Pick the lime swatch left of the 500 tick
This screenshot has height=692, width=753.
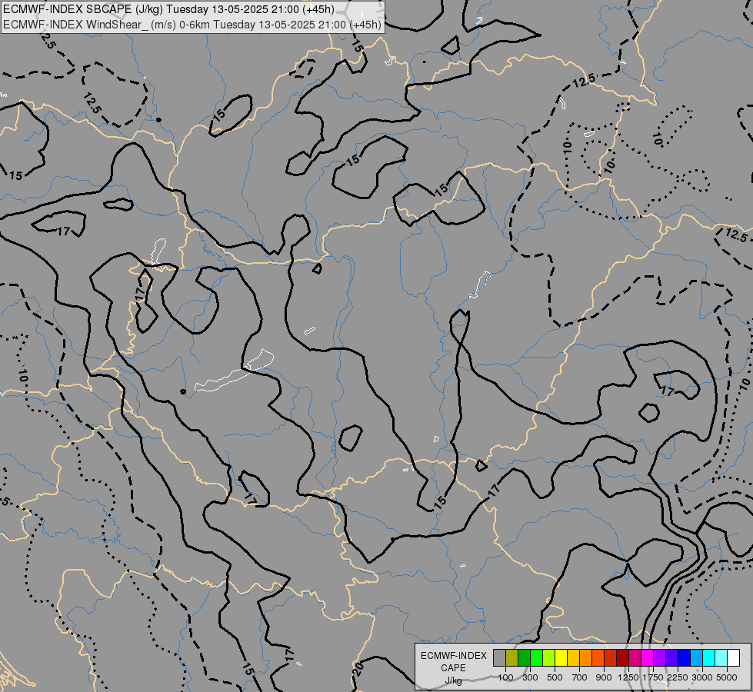pyautogui.click(x=549, y=657)
